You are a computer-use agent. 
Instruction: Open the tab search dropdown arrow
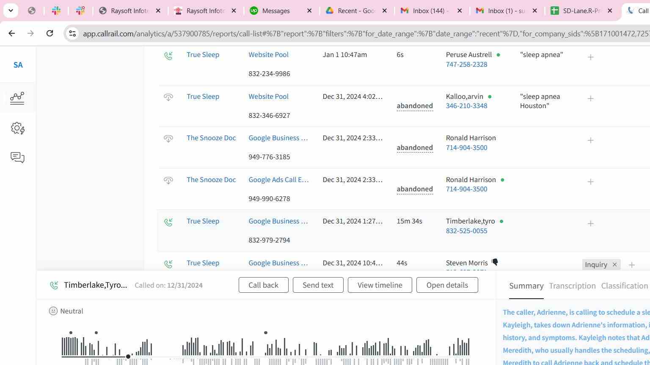11,11
